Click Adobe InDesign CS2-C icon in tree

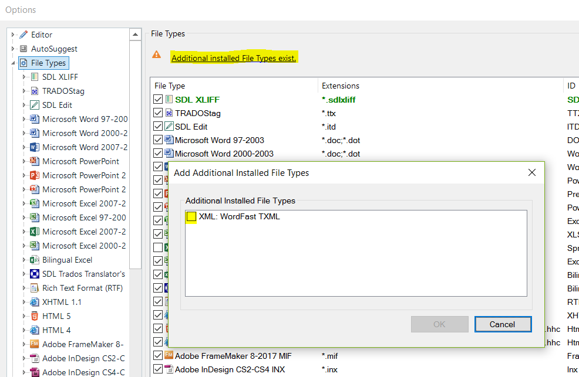click(35, 358)
